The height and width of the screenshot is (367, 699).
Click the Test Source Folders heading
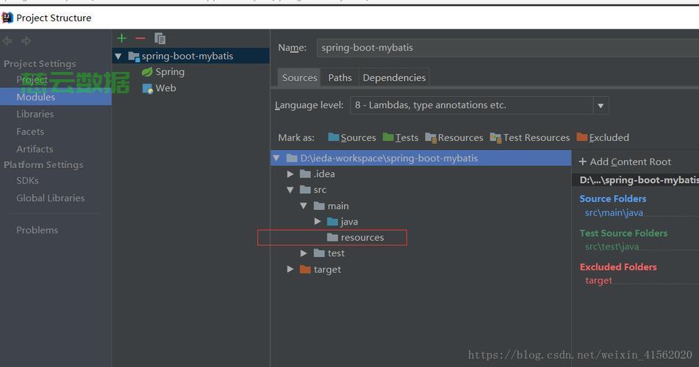pos(623,233)
